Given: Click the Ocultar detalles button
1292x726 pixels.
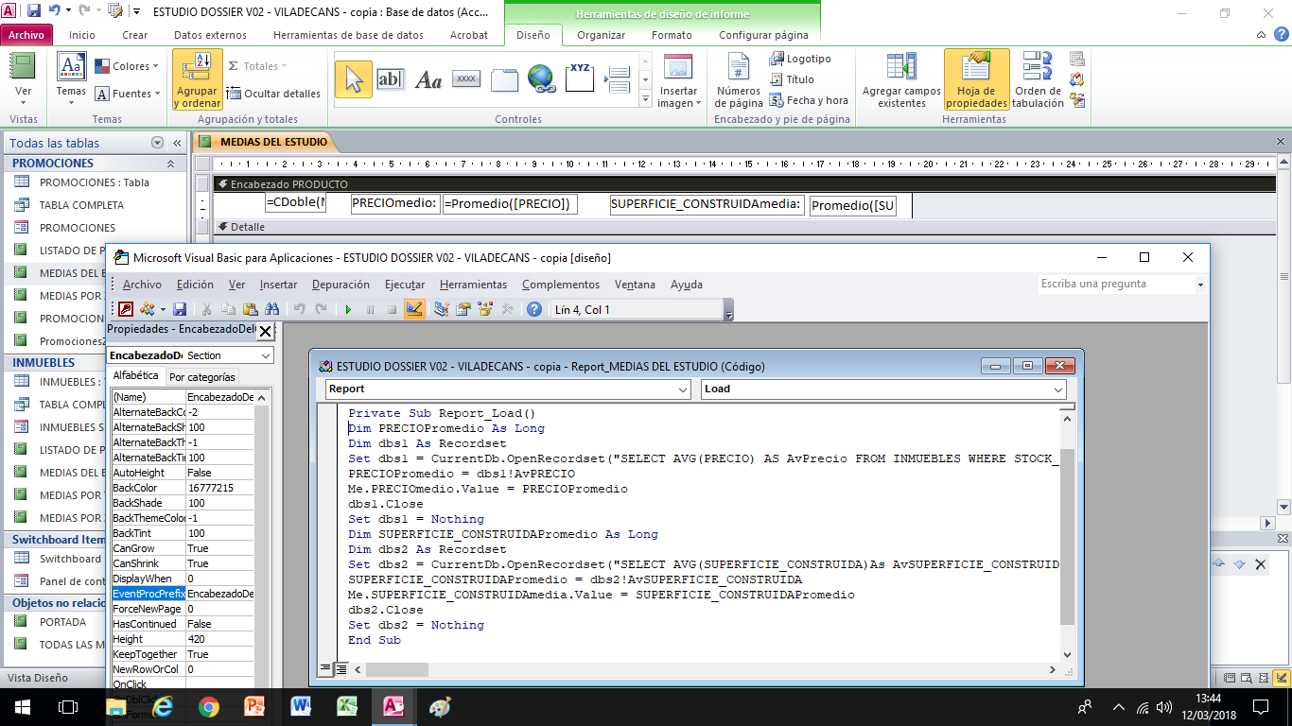Looking at the screenshot, I should coord(274,94).
